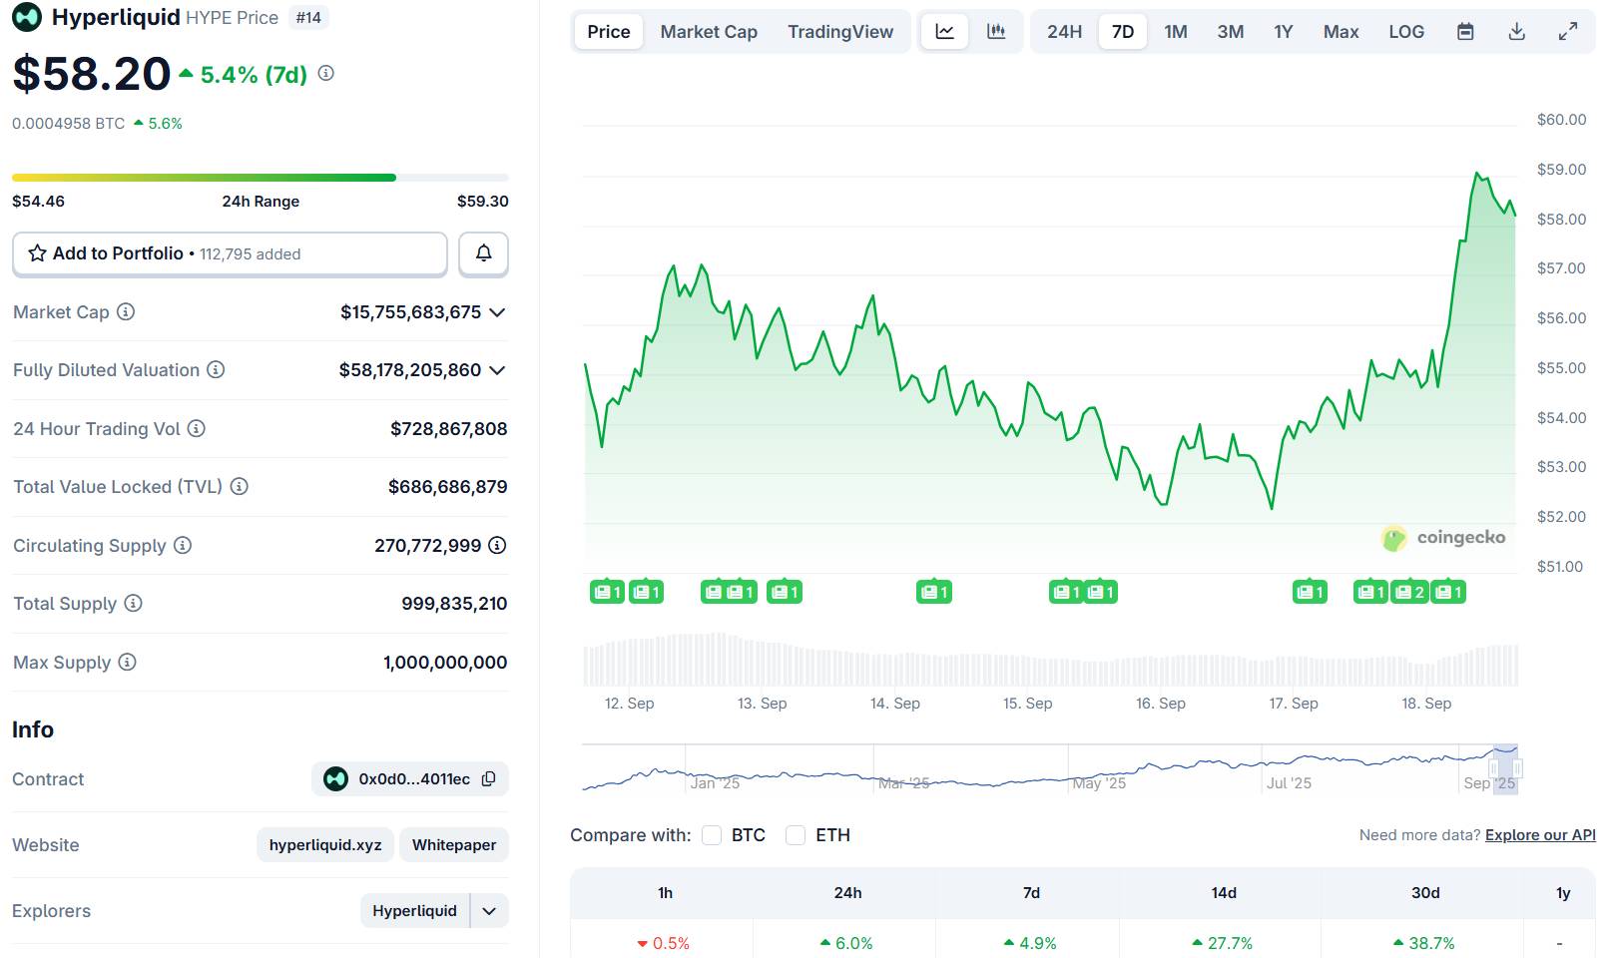Image resolution: width=1609 pixels, height=958 pixels.
Task: Click info icon beside Circulating Supply label
Action: coord(183,545)
